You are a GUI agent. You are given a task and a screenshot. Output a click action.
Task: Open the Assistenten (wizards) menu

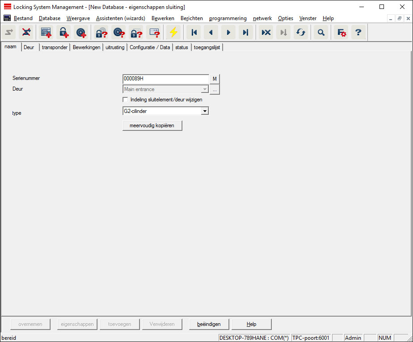tap(120, 18)
